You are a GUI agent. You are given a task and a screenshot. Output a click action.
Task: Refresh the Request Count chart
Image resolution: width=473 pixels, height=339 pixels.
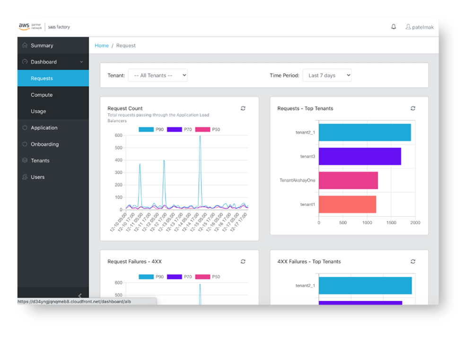click(243, 108)
